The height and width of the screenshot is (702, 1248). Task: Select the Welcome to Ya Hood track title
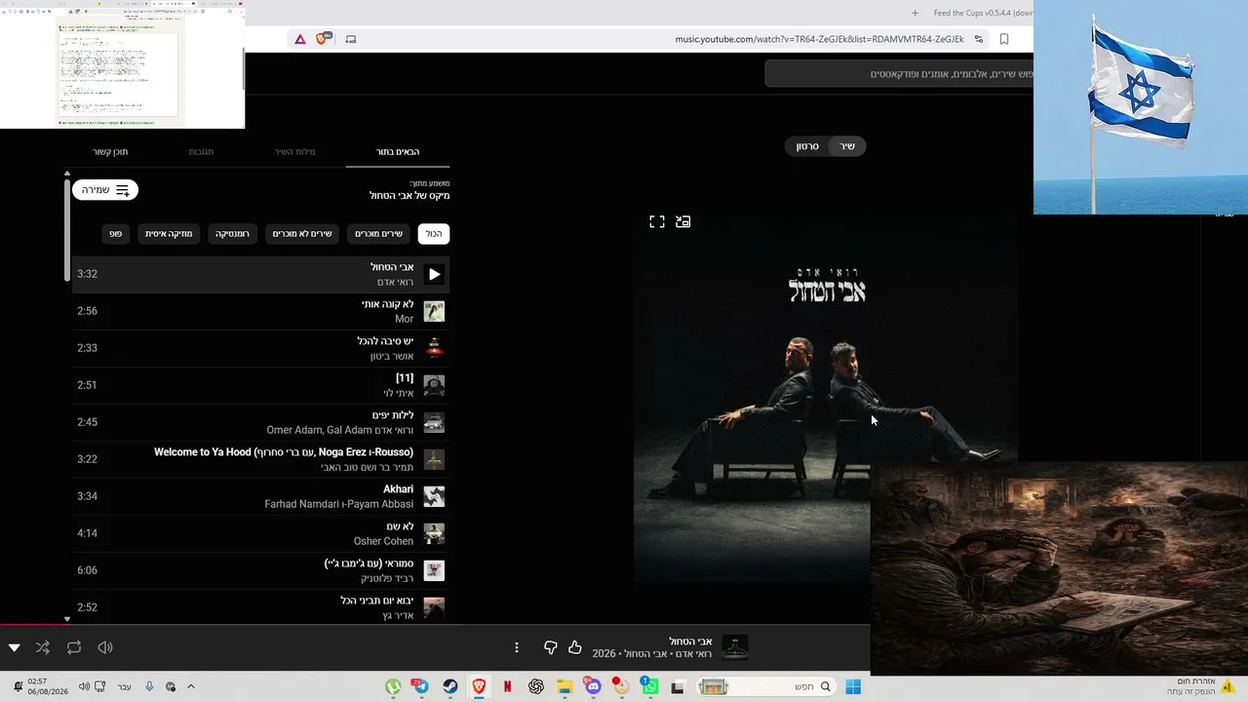[x=284, y=452]
